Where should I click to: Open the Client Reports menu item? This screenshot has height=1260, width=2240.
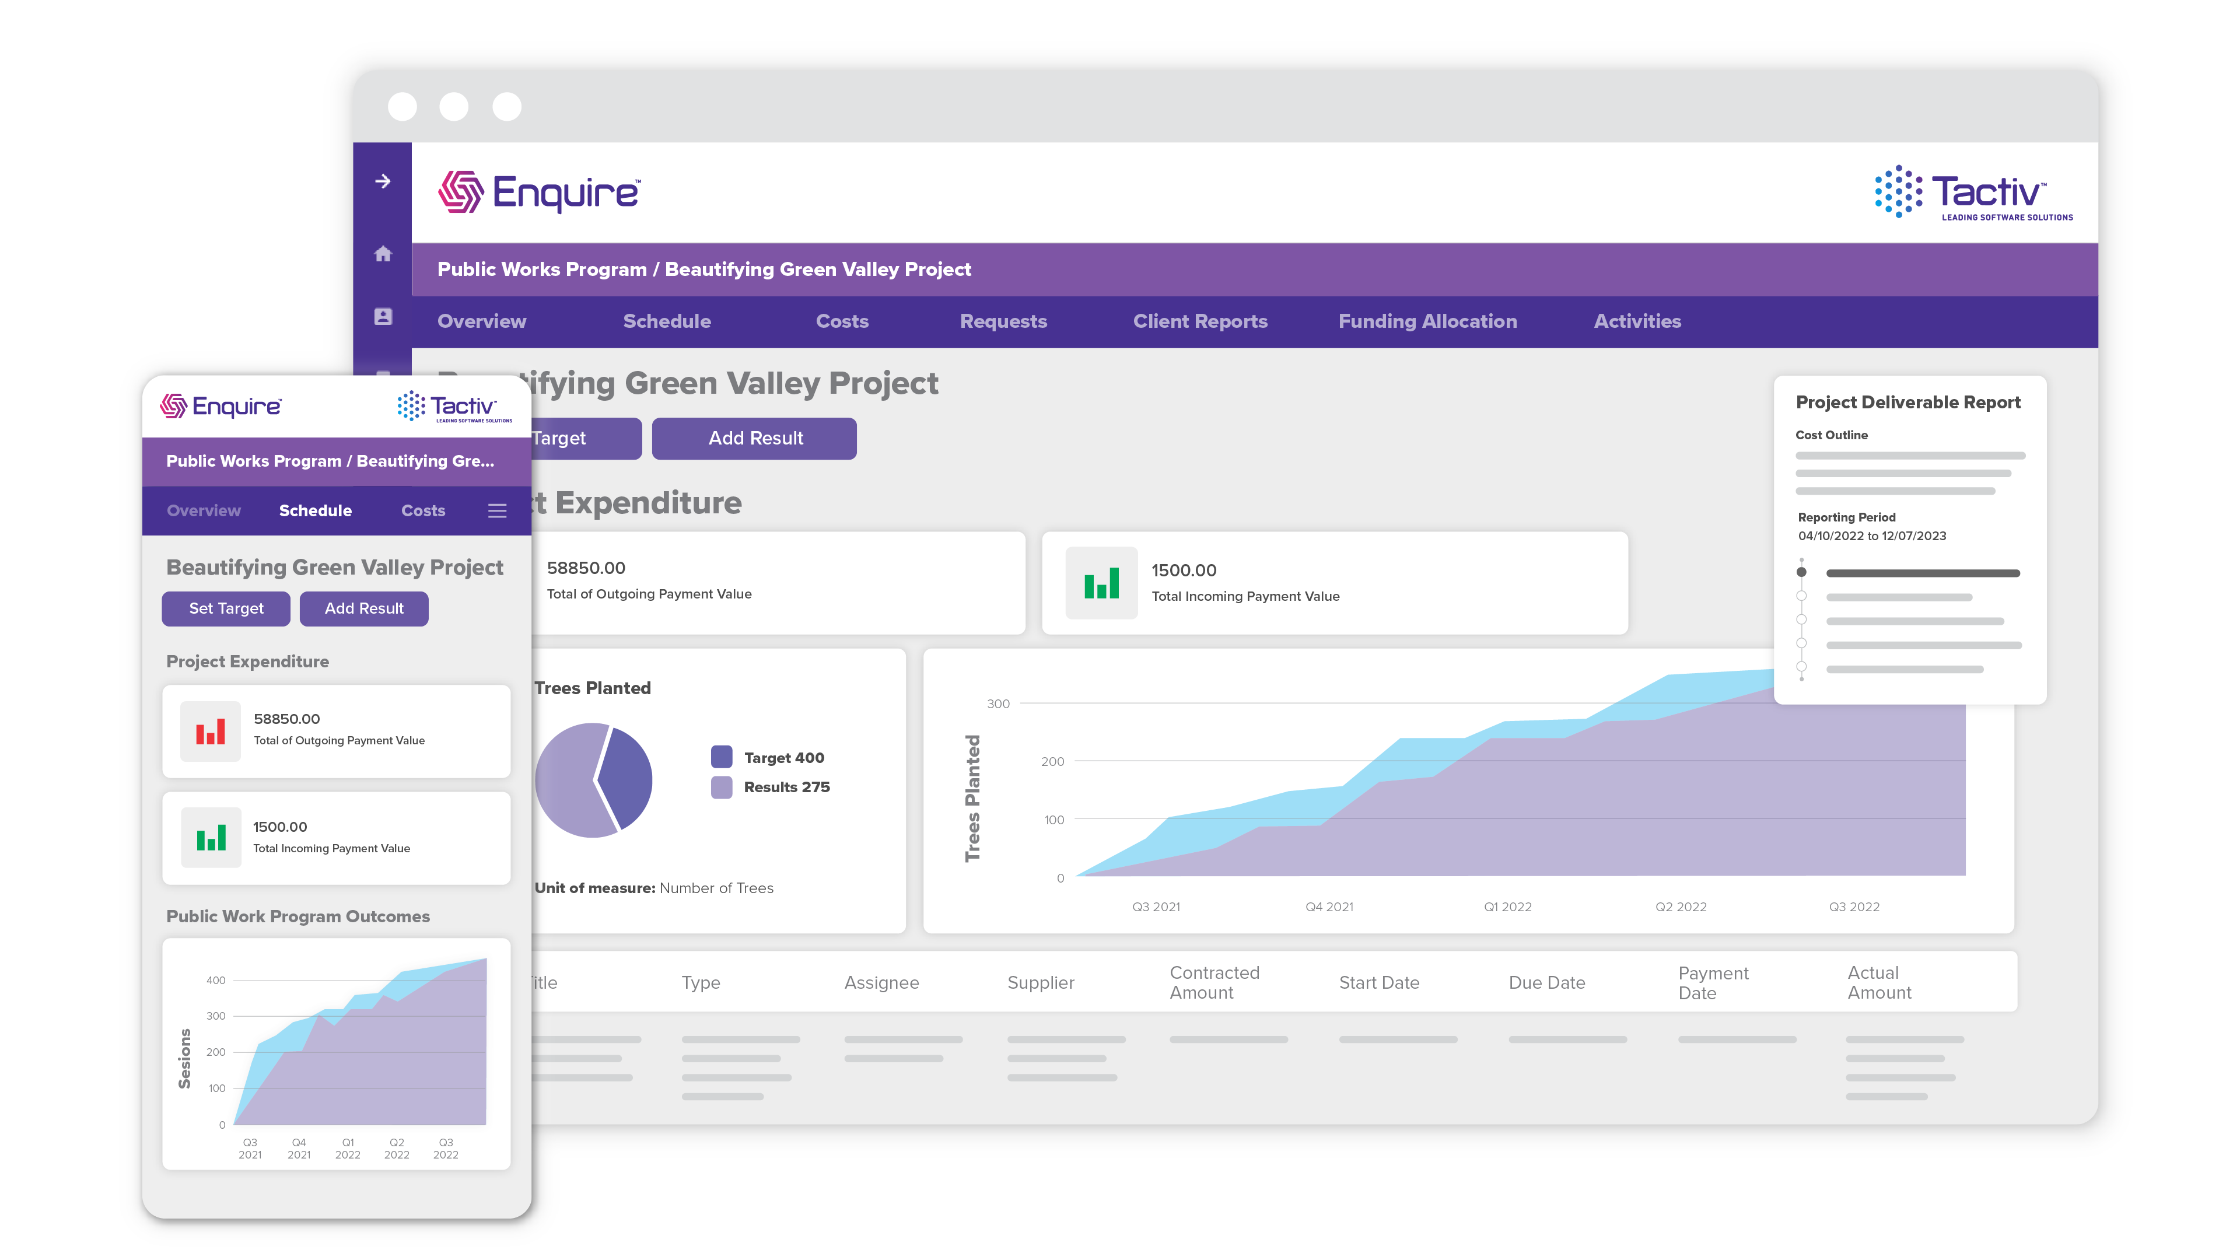coord(1200,321)
